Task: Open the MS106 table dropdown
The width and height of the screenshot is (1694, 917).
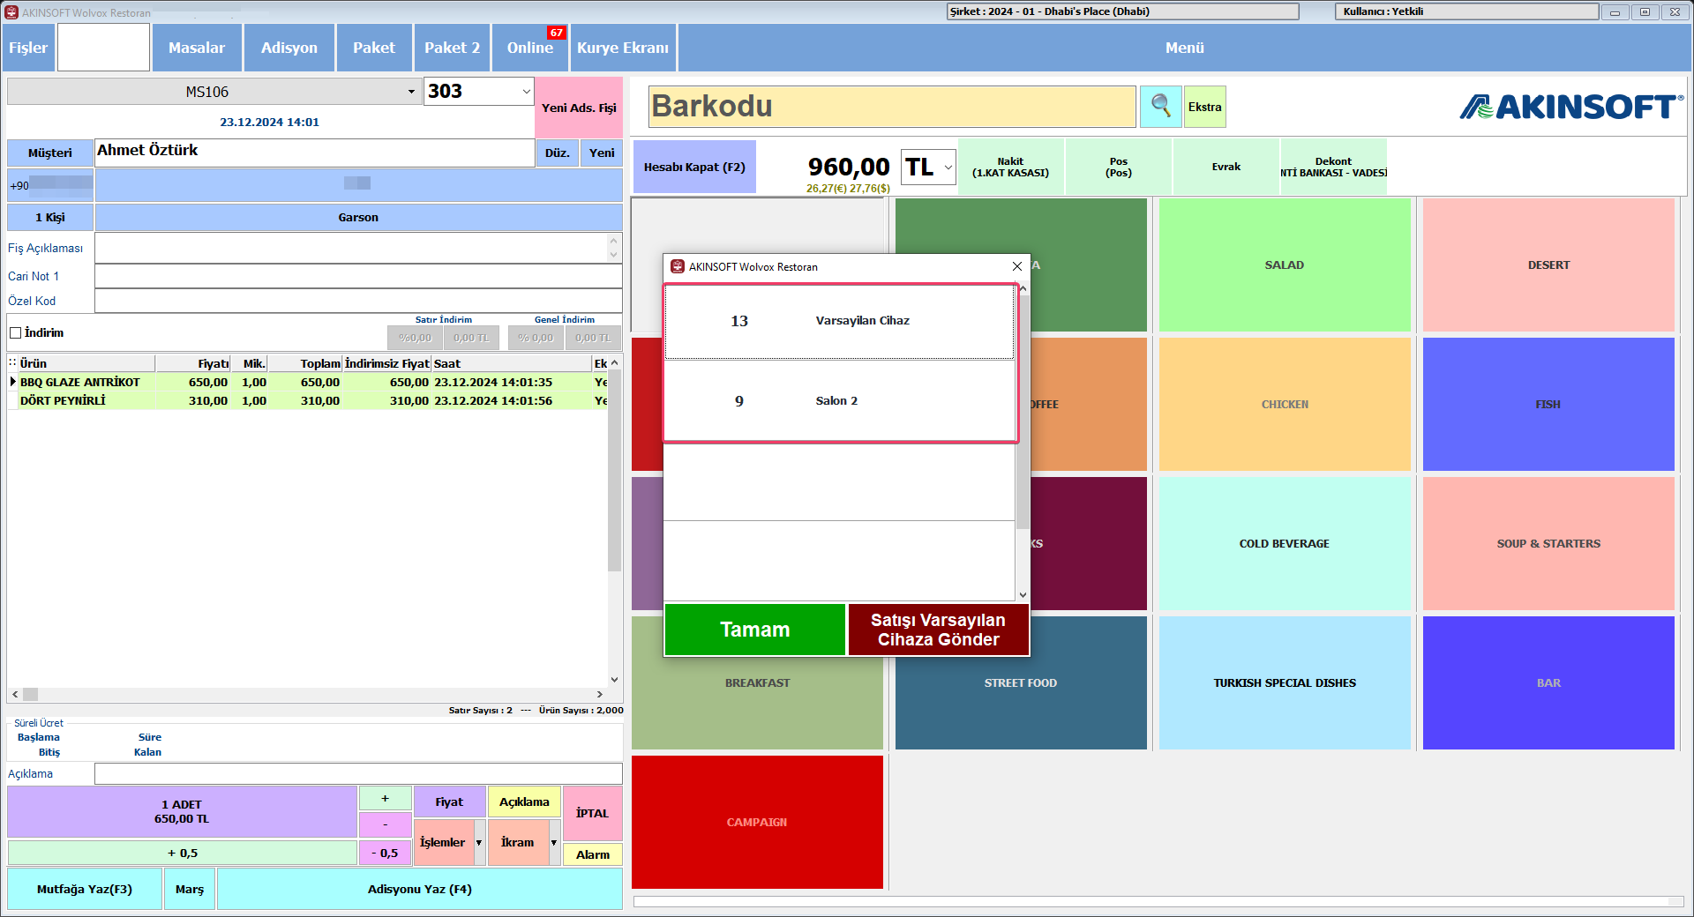Action: tap(410, 92)
